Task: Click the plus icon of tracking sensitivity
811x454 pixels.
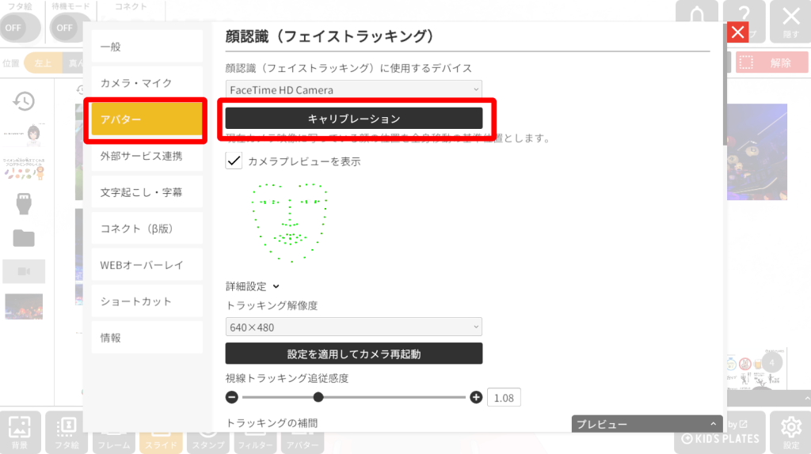Action: click(x=476, y=397)
